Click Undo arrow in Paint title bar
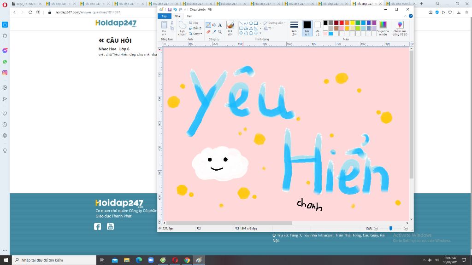 (x=175, y=10)
